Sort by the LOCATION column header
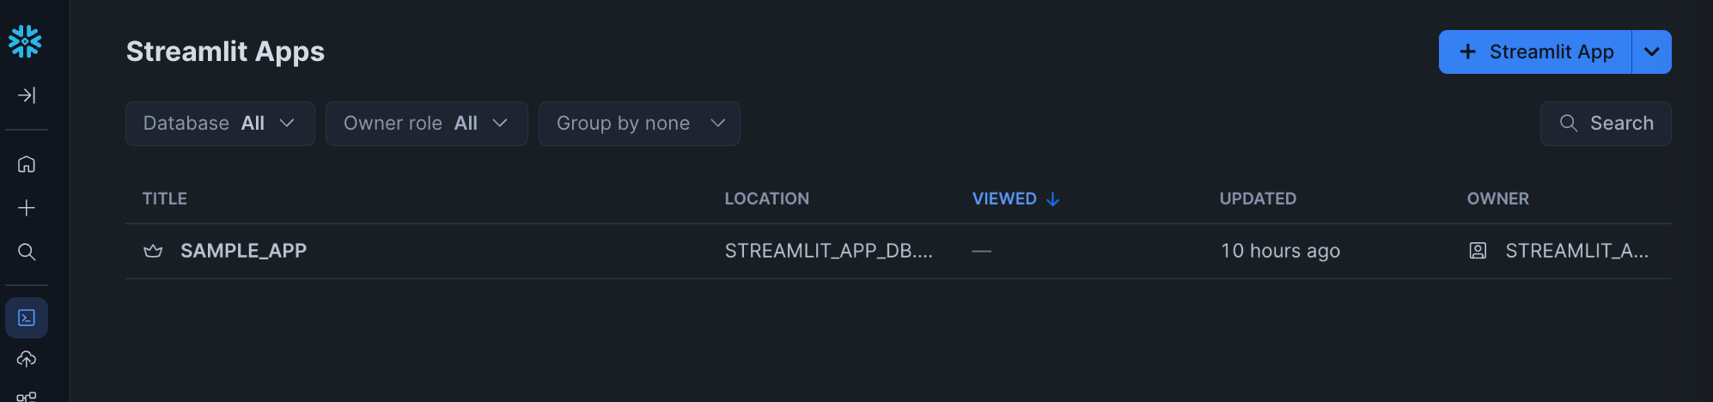 point(766,198)
